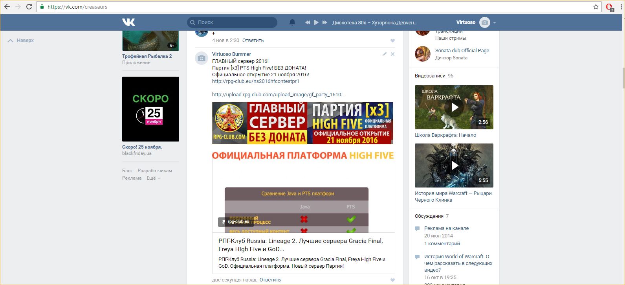Image resolution: width=625 pixels, height=285 pixels.
Task: Open notifications bell icon
Action: point(292,22)
